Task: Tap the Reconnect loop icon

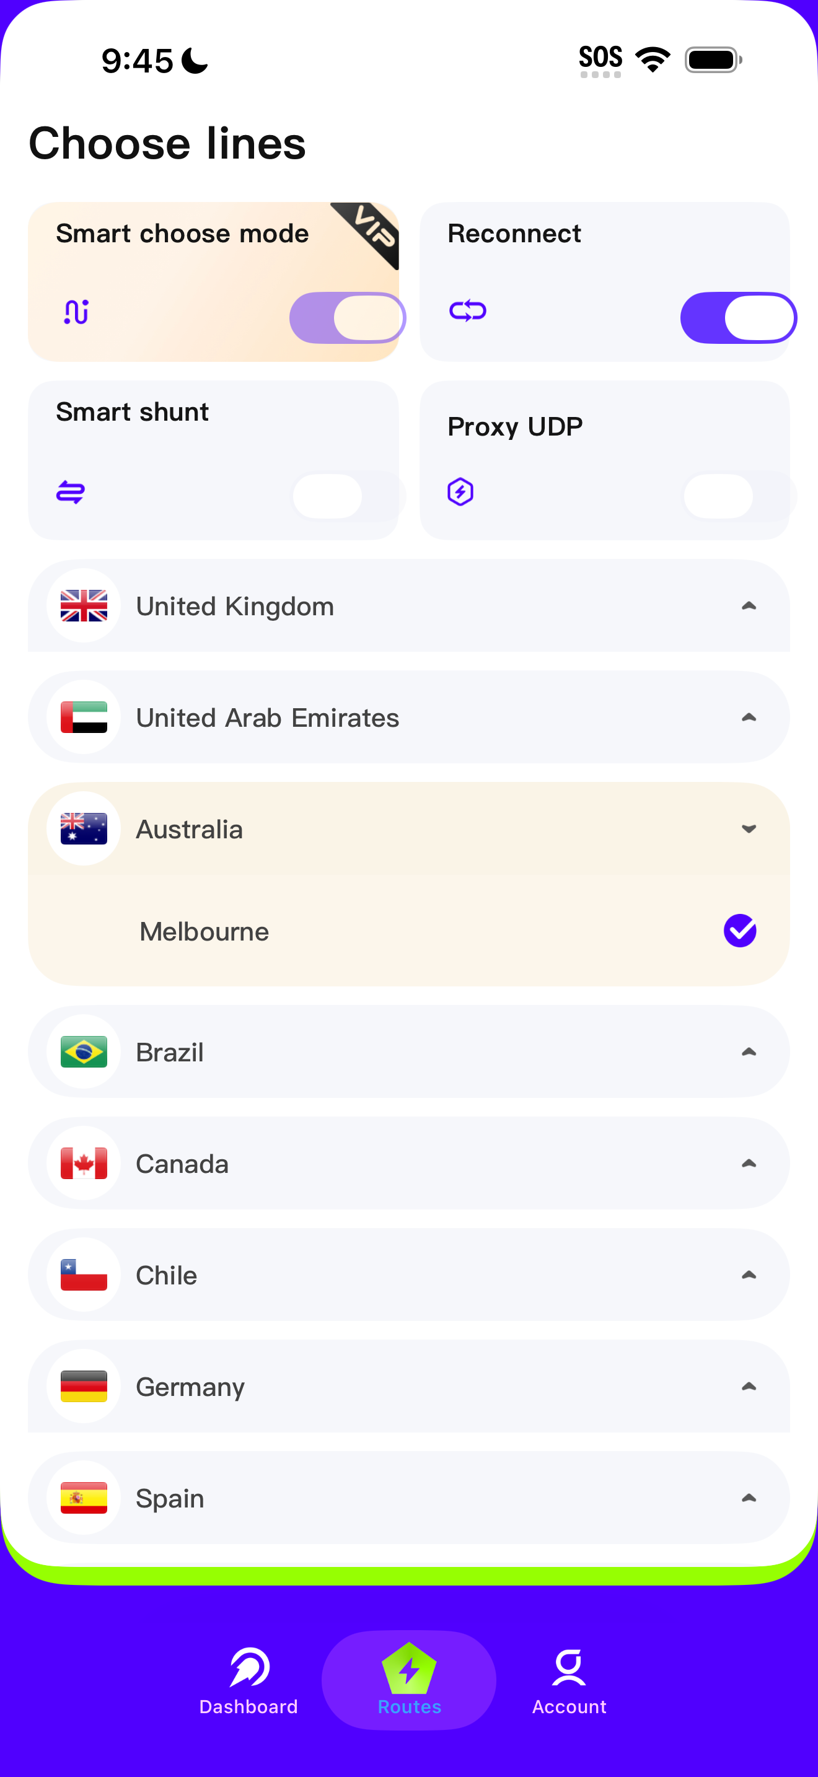Action: (468, 310)
